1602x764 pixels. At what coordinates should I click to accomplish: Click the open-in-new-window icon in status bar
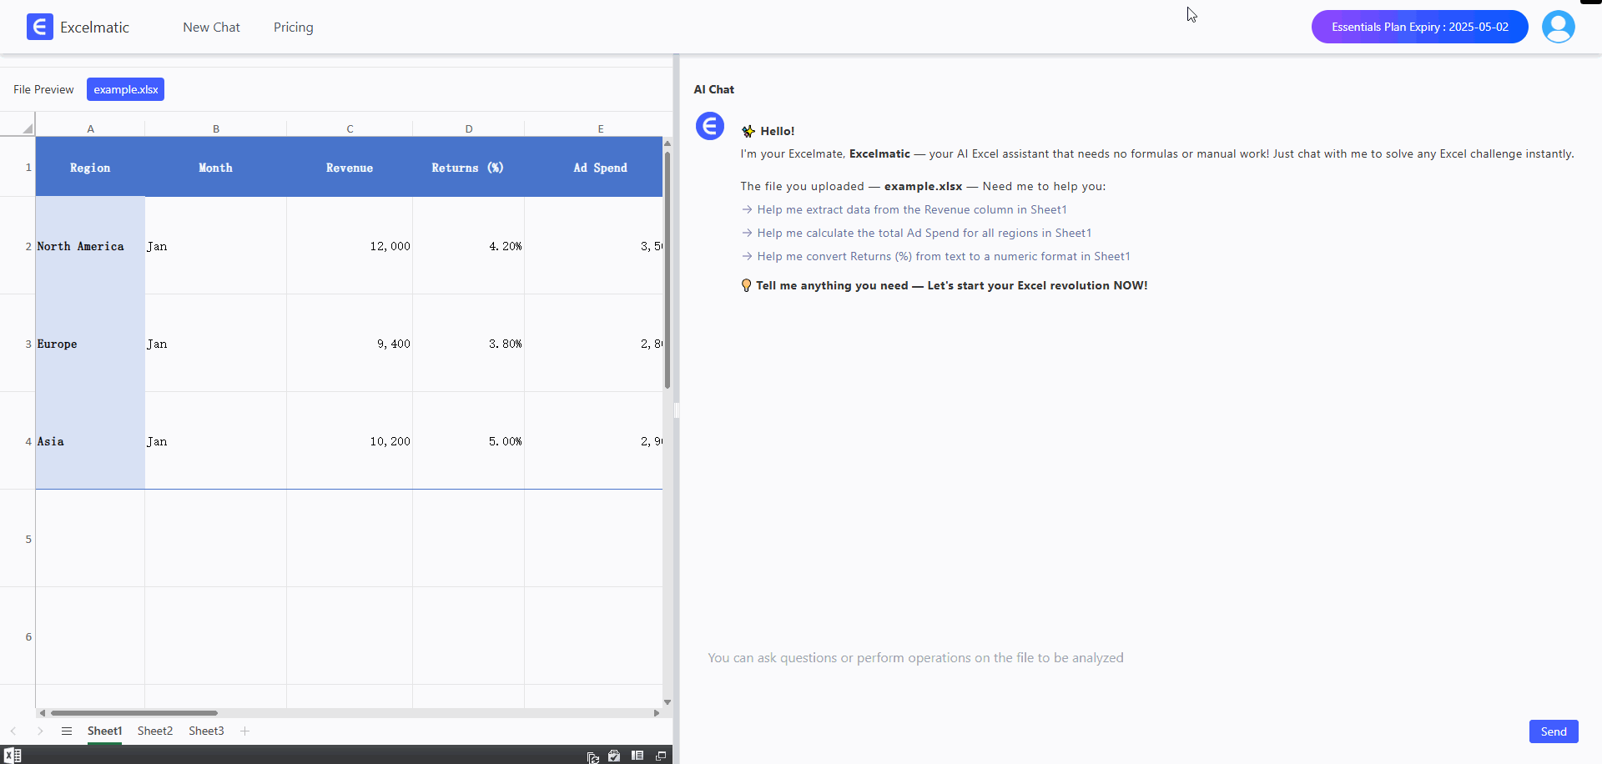[661, 756]
